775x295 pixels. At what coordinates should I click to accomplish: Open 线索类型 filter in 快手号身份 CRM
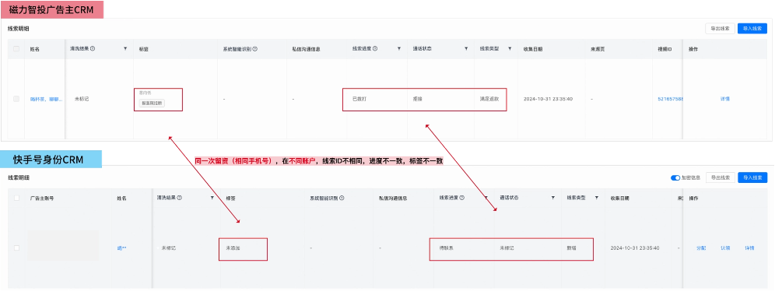coord(597,198)
